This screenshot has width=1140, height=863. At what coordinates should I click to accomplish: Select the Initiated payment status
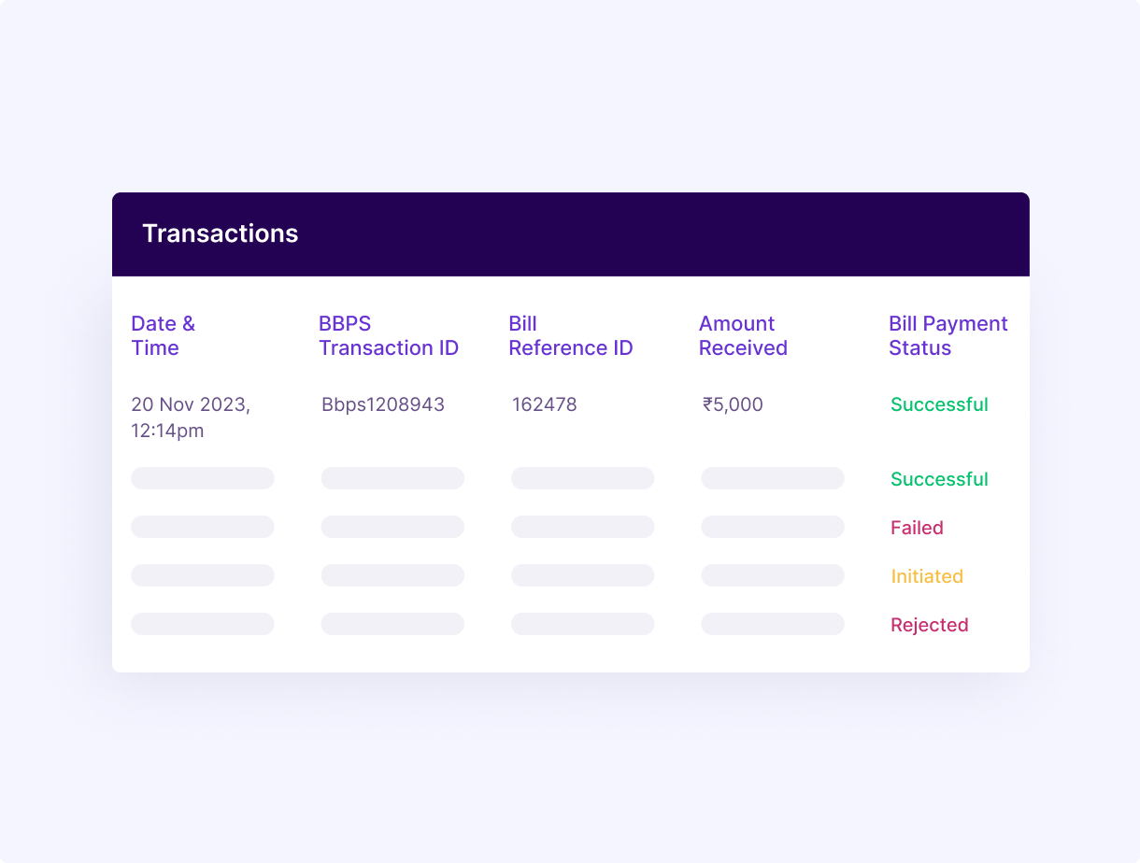[926, 576]
